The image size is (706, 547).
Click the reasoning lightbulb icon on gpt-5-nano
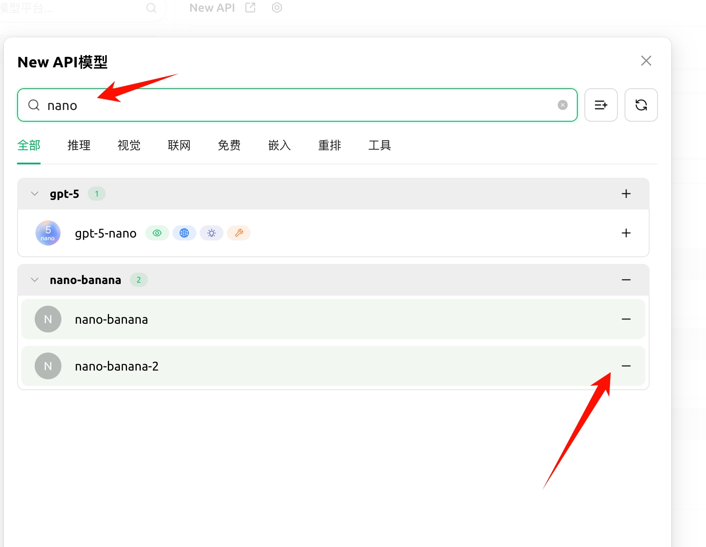[211, 233]
